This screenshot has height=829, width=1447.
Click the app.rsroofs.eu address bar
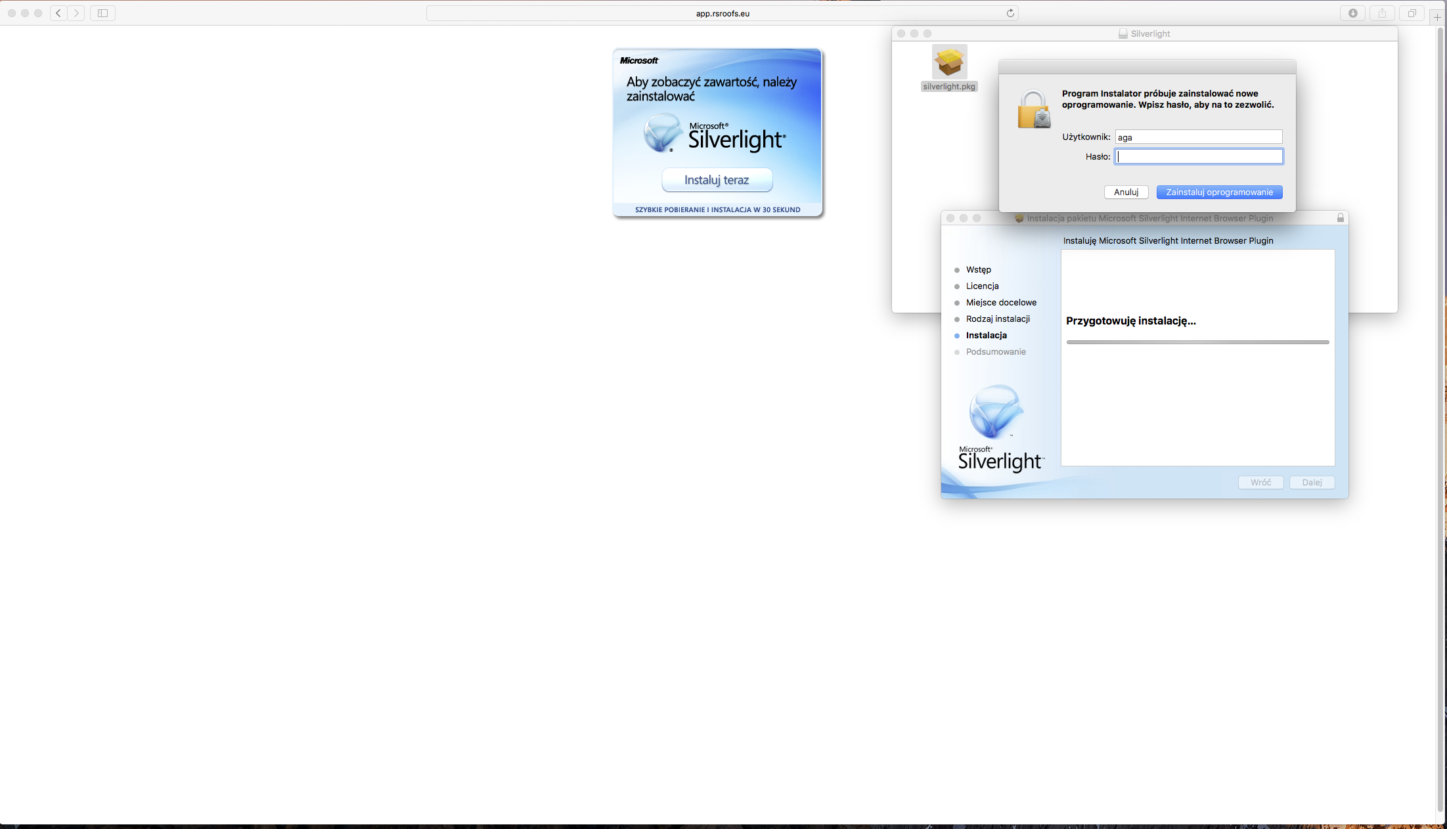pos(723,13)
